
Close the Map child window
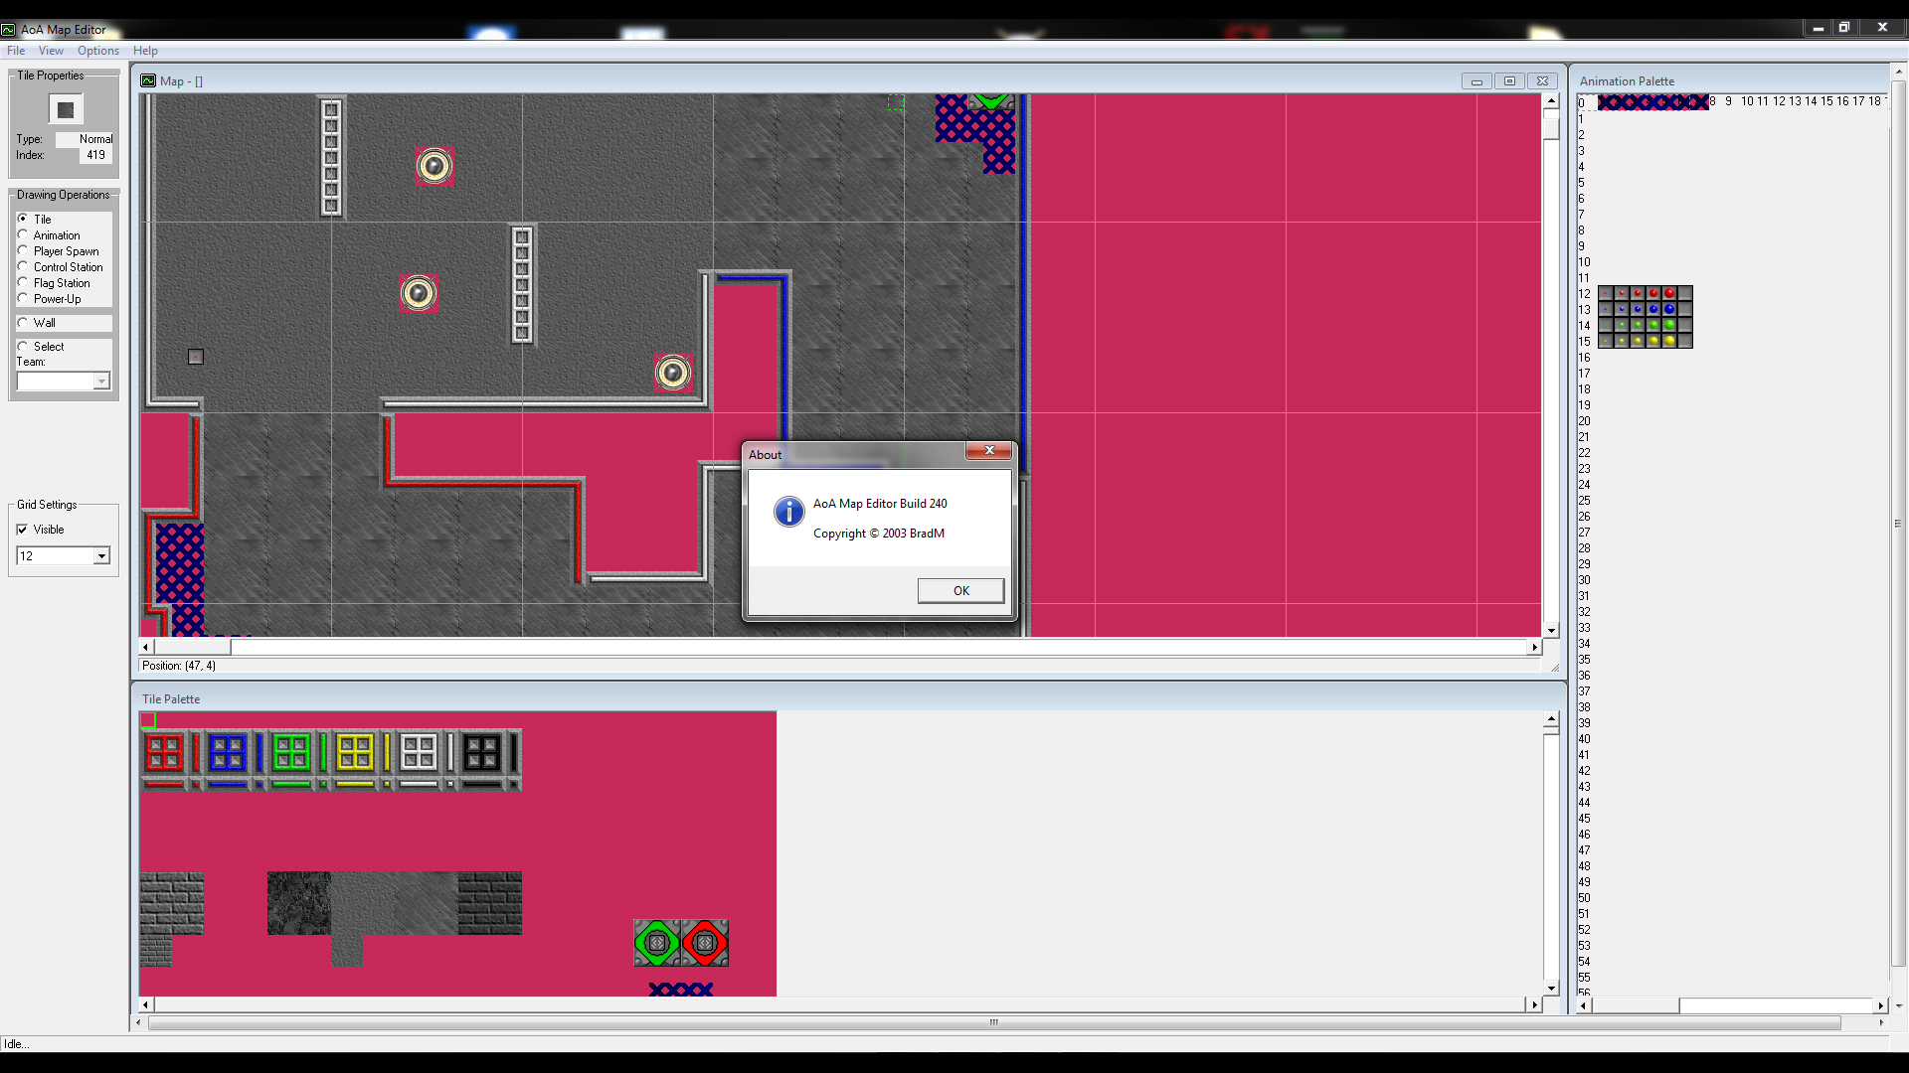point(1542,81)
